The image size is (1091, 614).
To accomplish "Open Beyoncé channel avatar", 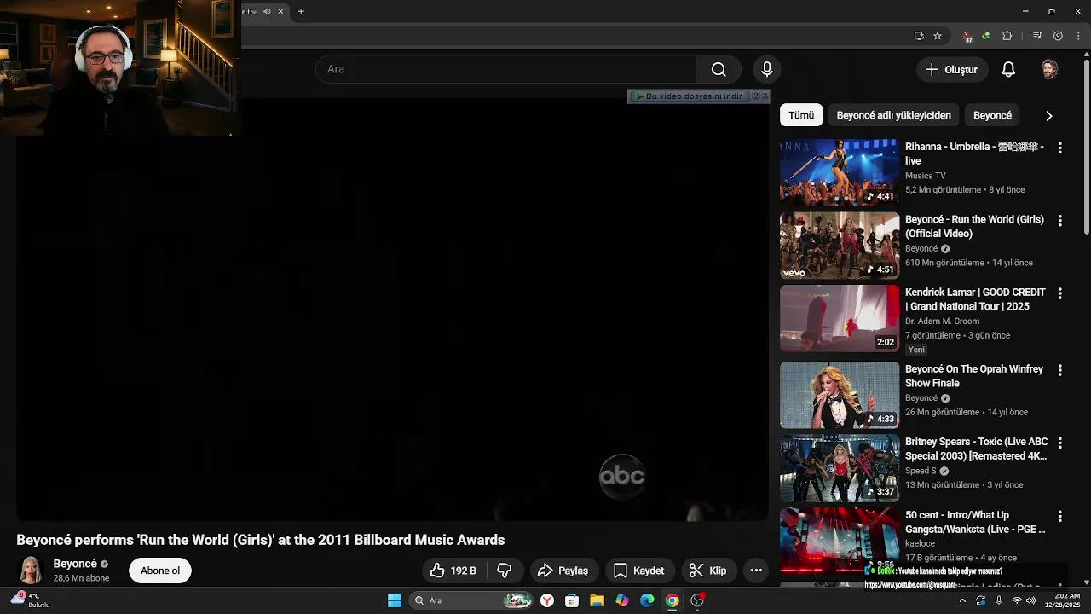I will pos(31,571).
